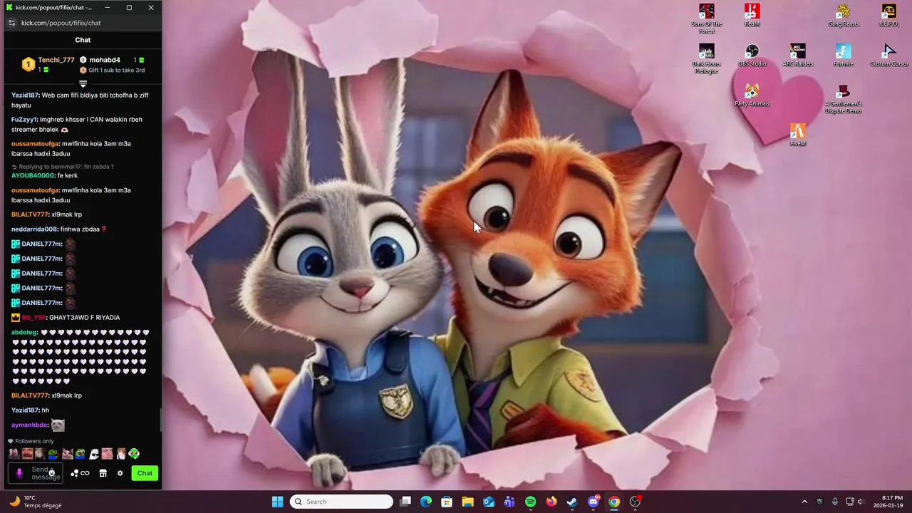Send message with the green Chat button
Image resolution: width=912 pixels, height=513 pixels.
pos(145,473)
